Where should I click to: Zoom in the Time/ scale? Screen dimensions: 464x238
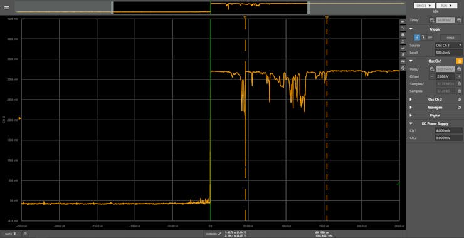[x=459, y=20]
